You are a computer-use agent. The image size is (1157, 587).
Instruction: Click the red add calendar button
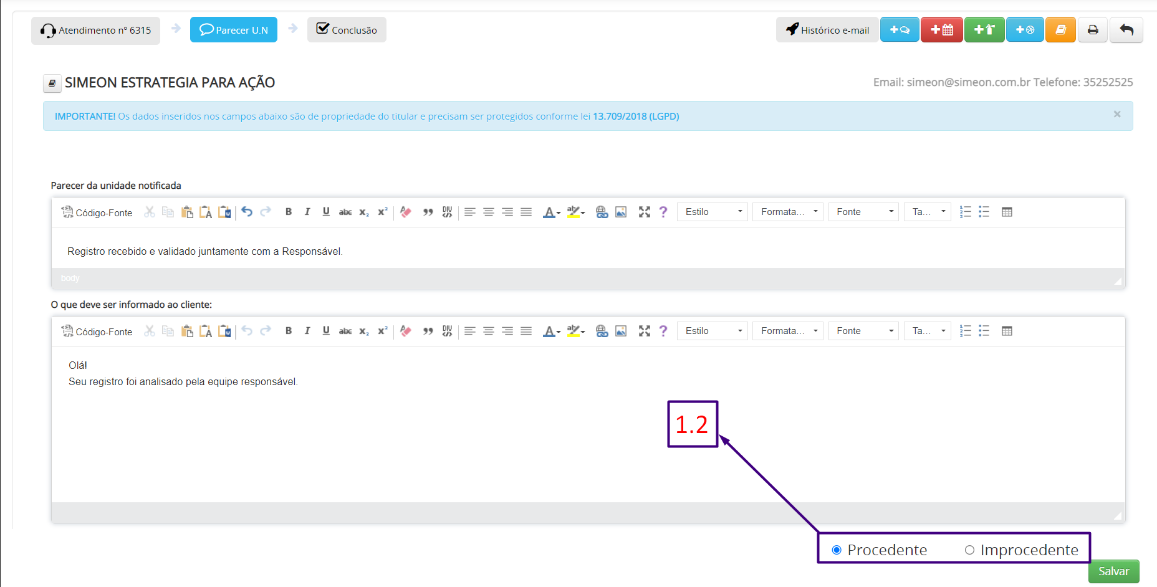942,30
